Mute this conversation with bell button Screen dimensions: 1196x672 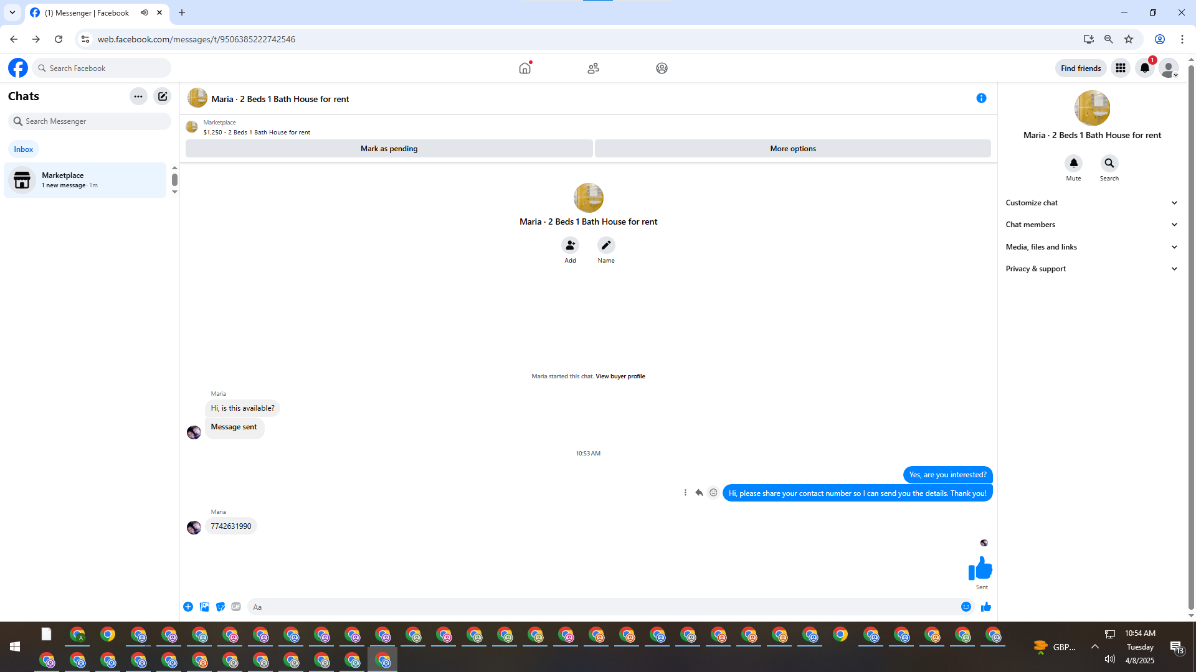point(1073,164)
